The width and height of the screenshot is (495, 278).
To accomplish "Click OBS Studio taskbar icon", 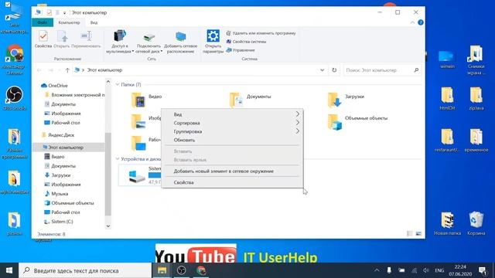I will [181, 270].
